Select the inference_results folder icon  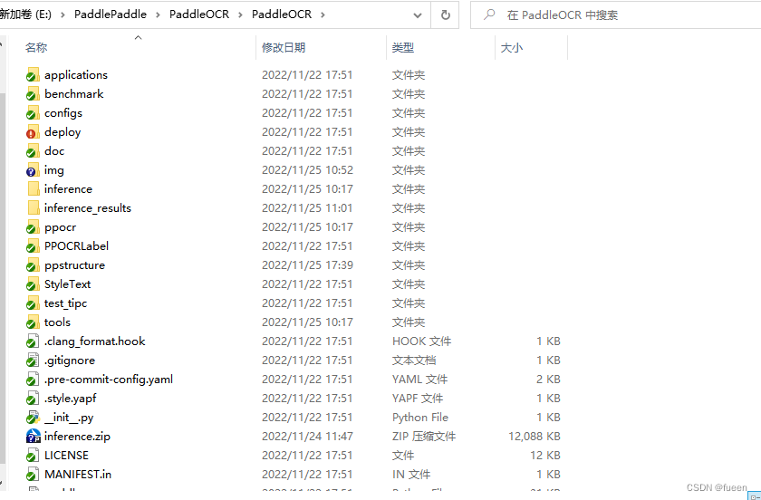(33, 207)
